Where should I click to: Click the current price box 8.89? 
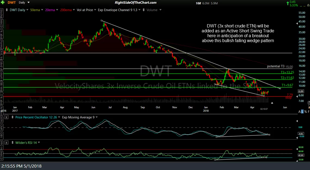301,91
